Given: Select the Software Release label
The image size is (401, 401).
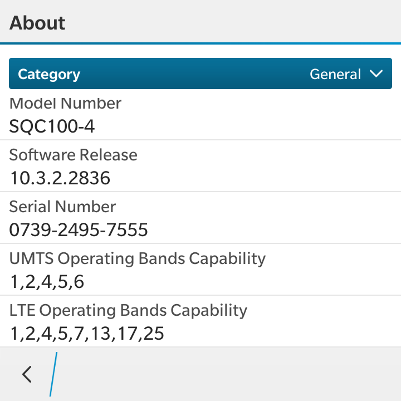Looking at the screenshot, I should 73,155.
